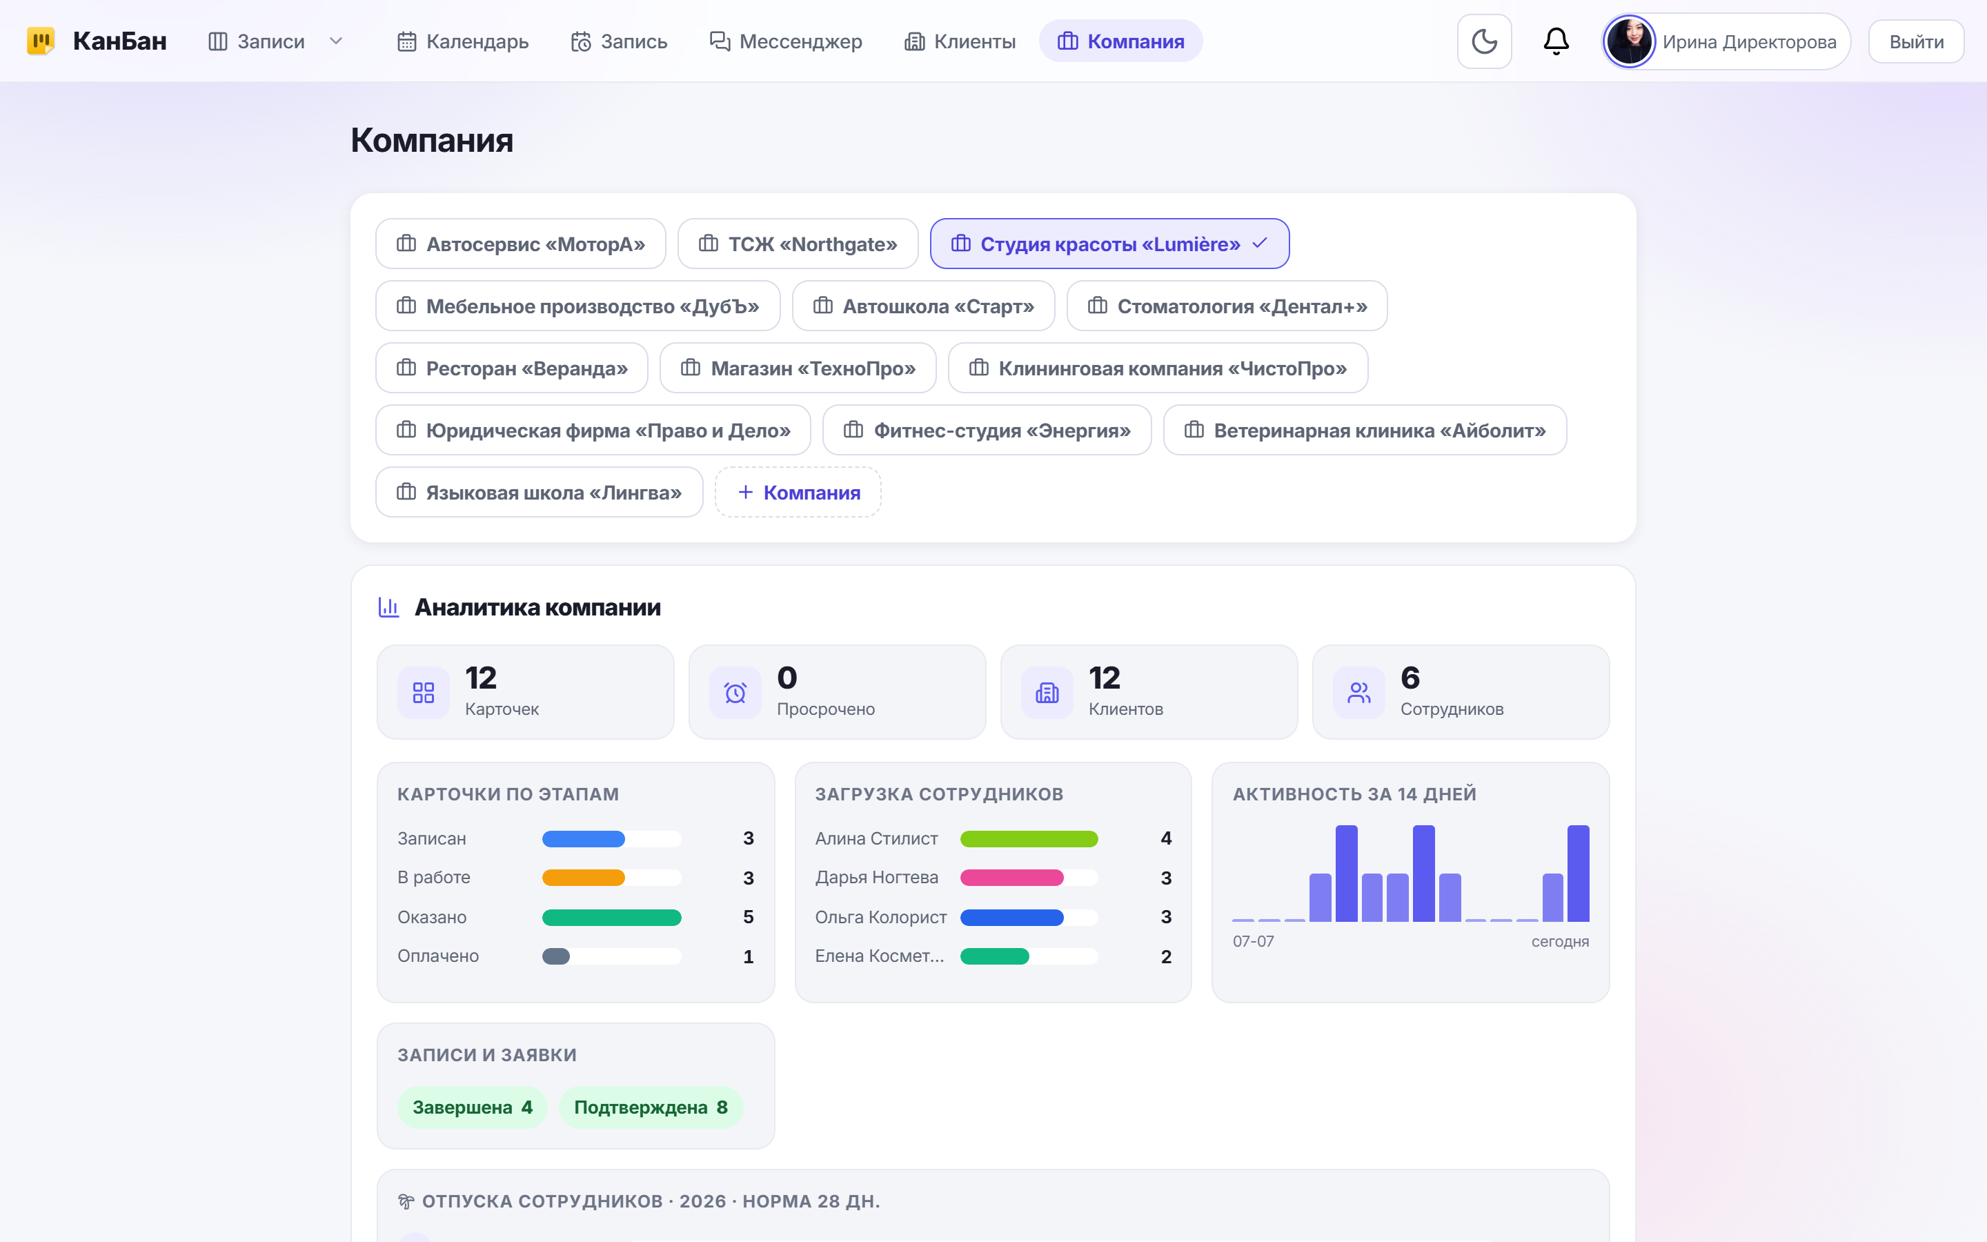Click the 6 Сотрудников stat card
Screen dimensions: 1987x1242
coord(1461,693)
